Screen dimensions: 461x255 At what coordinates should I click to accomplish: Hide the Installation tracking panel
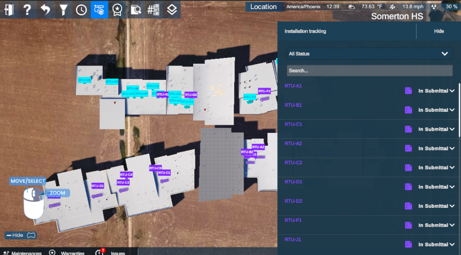[x=438, y=31]
